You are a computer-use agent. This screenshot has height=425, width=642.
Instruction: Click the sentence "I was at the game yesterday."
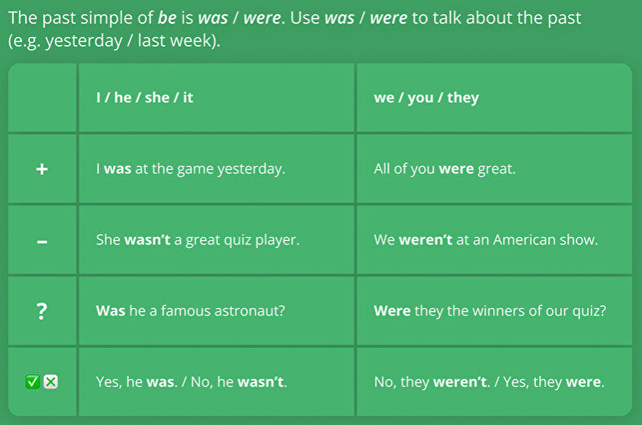click(190, 169)
